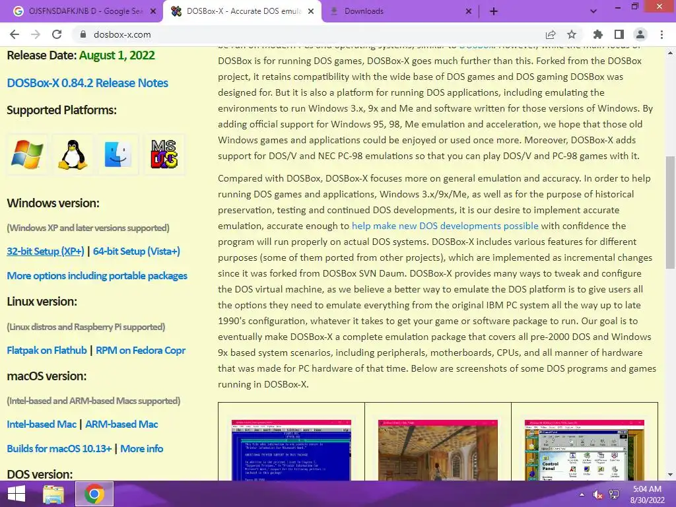
Task: Download the 64-bit Setup (Vista+)
Action: point(137,251)
